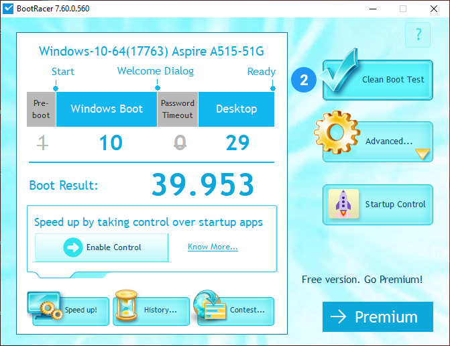Select the Pre-boot stage block
450x346 pixels.
pos(41,109)
